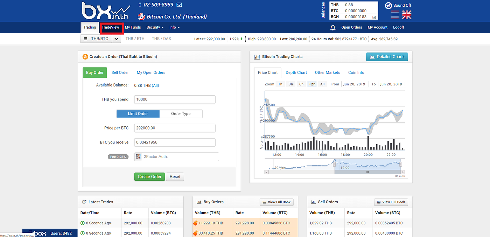This screenshot has height=237, width=490.
Task: Click the chart horizontal scrollbar thumb
Action: click(367, 172)
